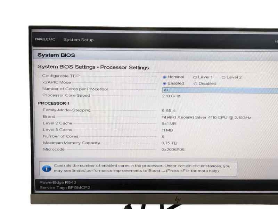Open the Number of Cores per Processor dropdown
Image resolution: width=278 pixels, height=209 pixels.
click(220, 90)
